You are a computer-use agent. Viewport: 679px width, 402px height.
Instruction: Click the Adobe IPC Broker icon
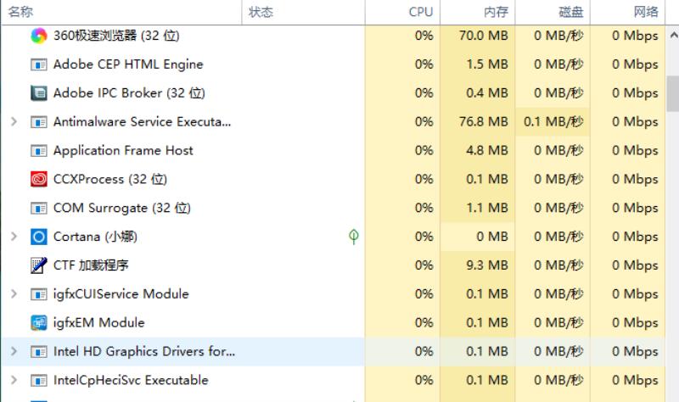click(39, 93)
